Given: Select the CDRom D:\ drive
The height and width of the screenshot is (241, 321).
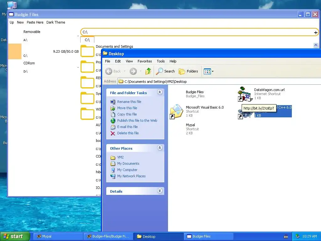Looking at the screenshot, I should point(43,67).
